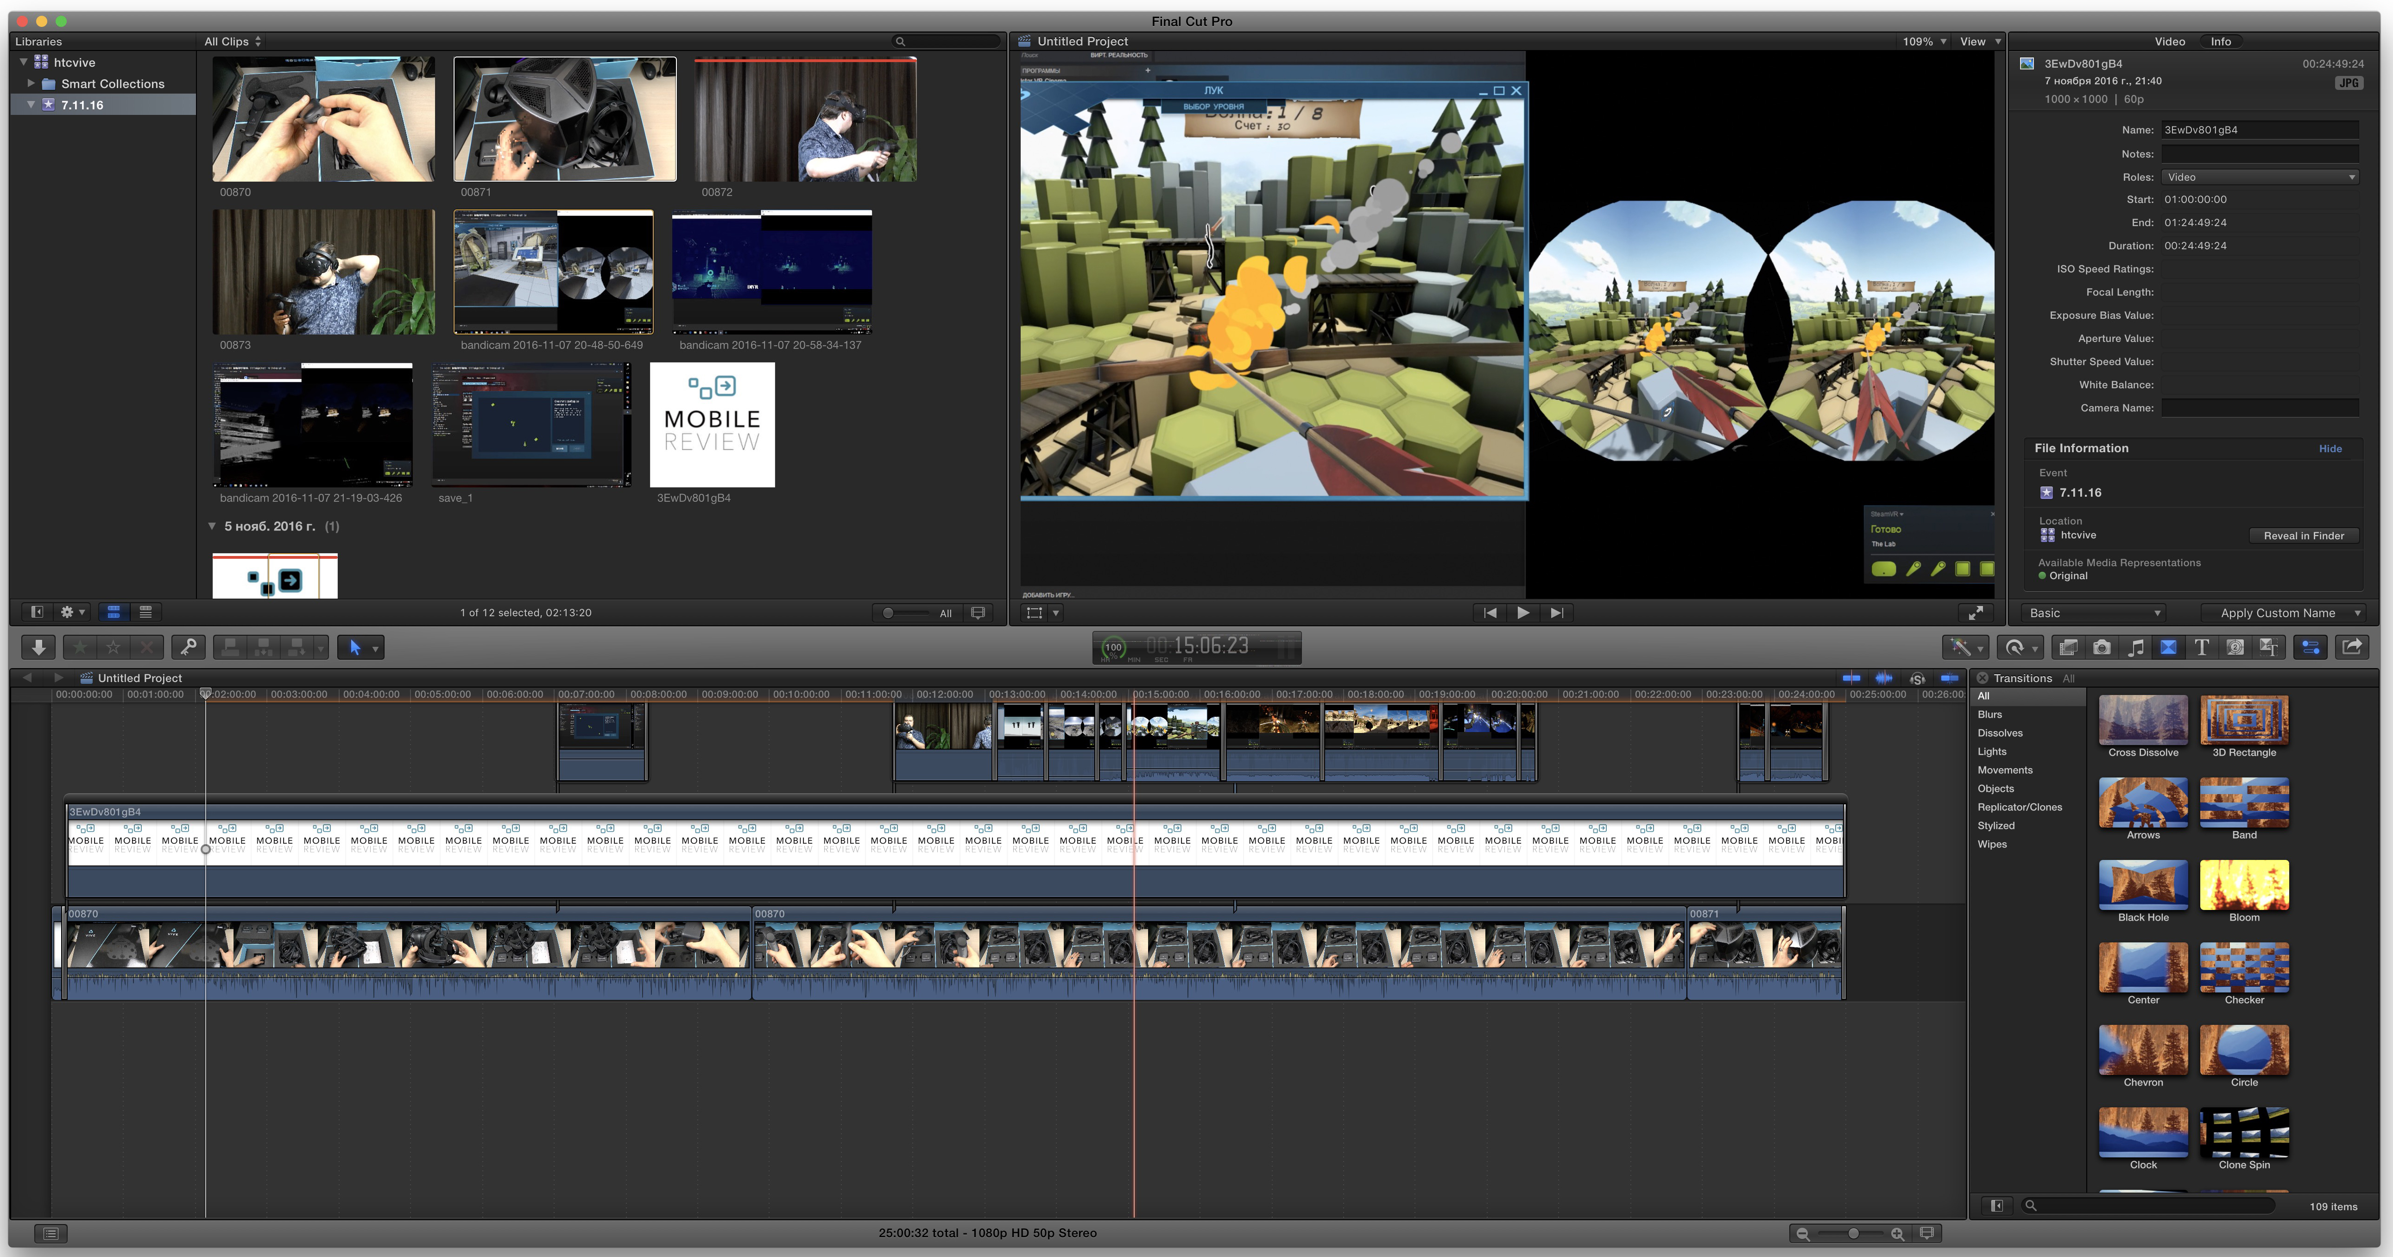The image size is (2393, 1257).
Task: Go back in timeline history arrow
Action: point(27,677)
